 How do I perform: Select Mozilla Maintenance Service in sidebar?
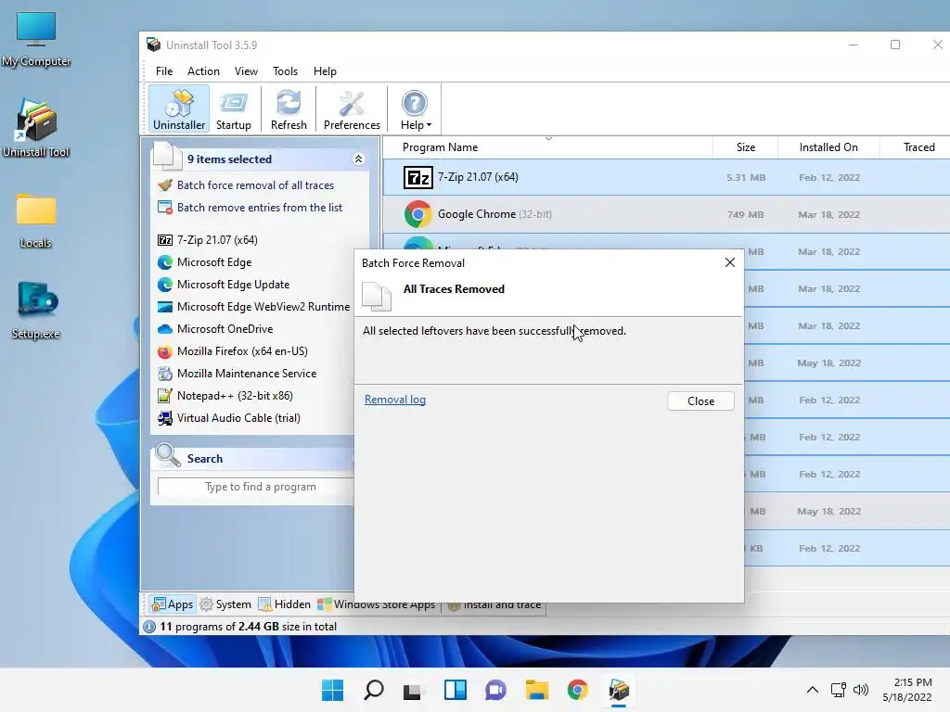coord(247,374)
